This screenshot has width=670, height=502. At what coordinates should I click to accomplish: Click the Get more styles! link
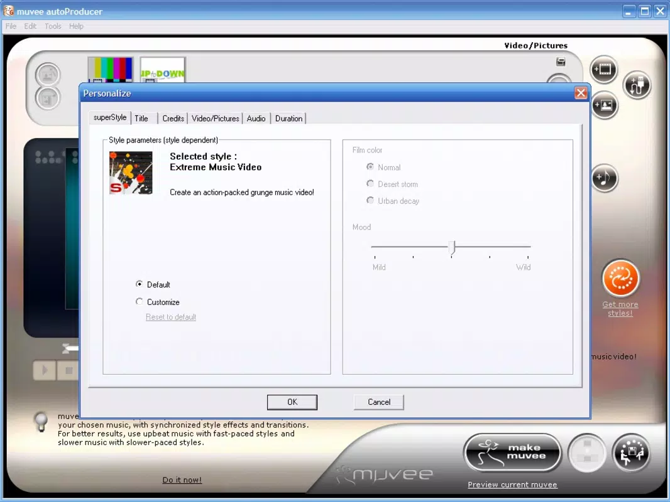[620, 309]
